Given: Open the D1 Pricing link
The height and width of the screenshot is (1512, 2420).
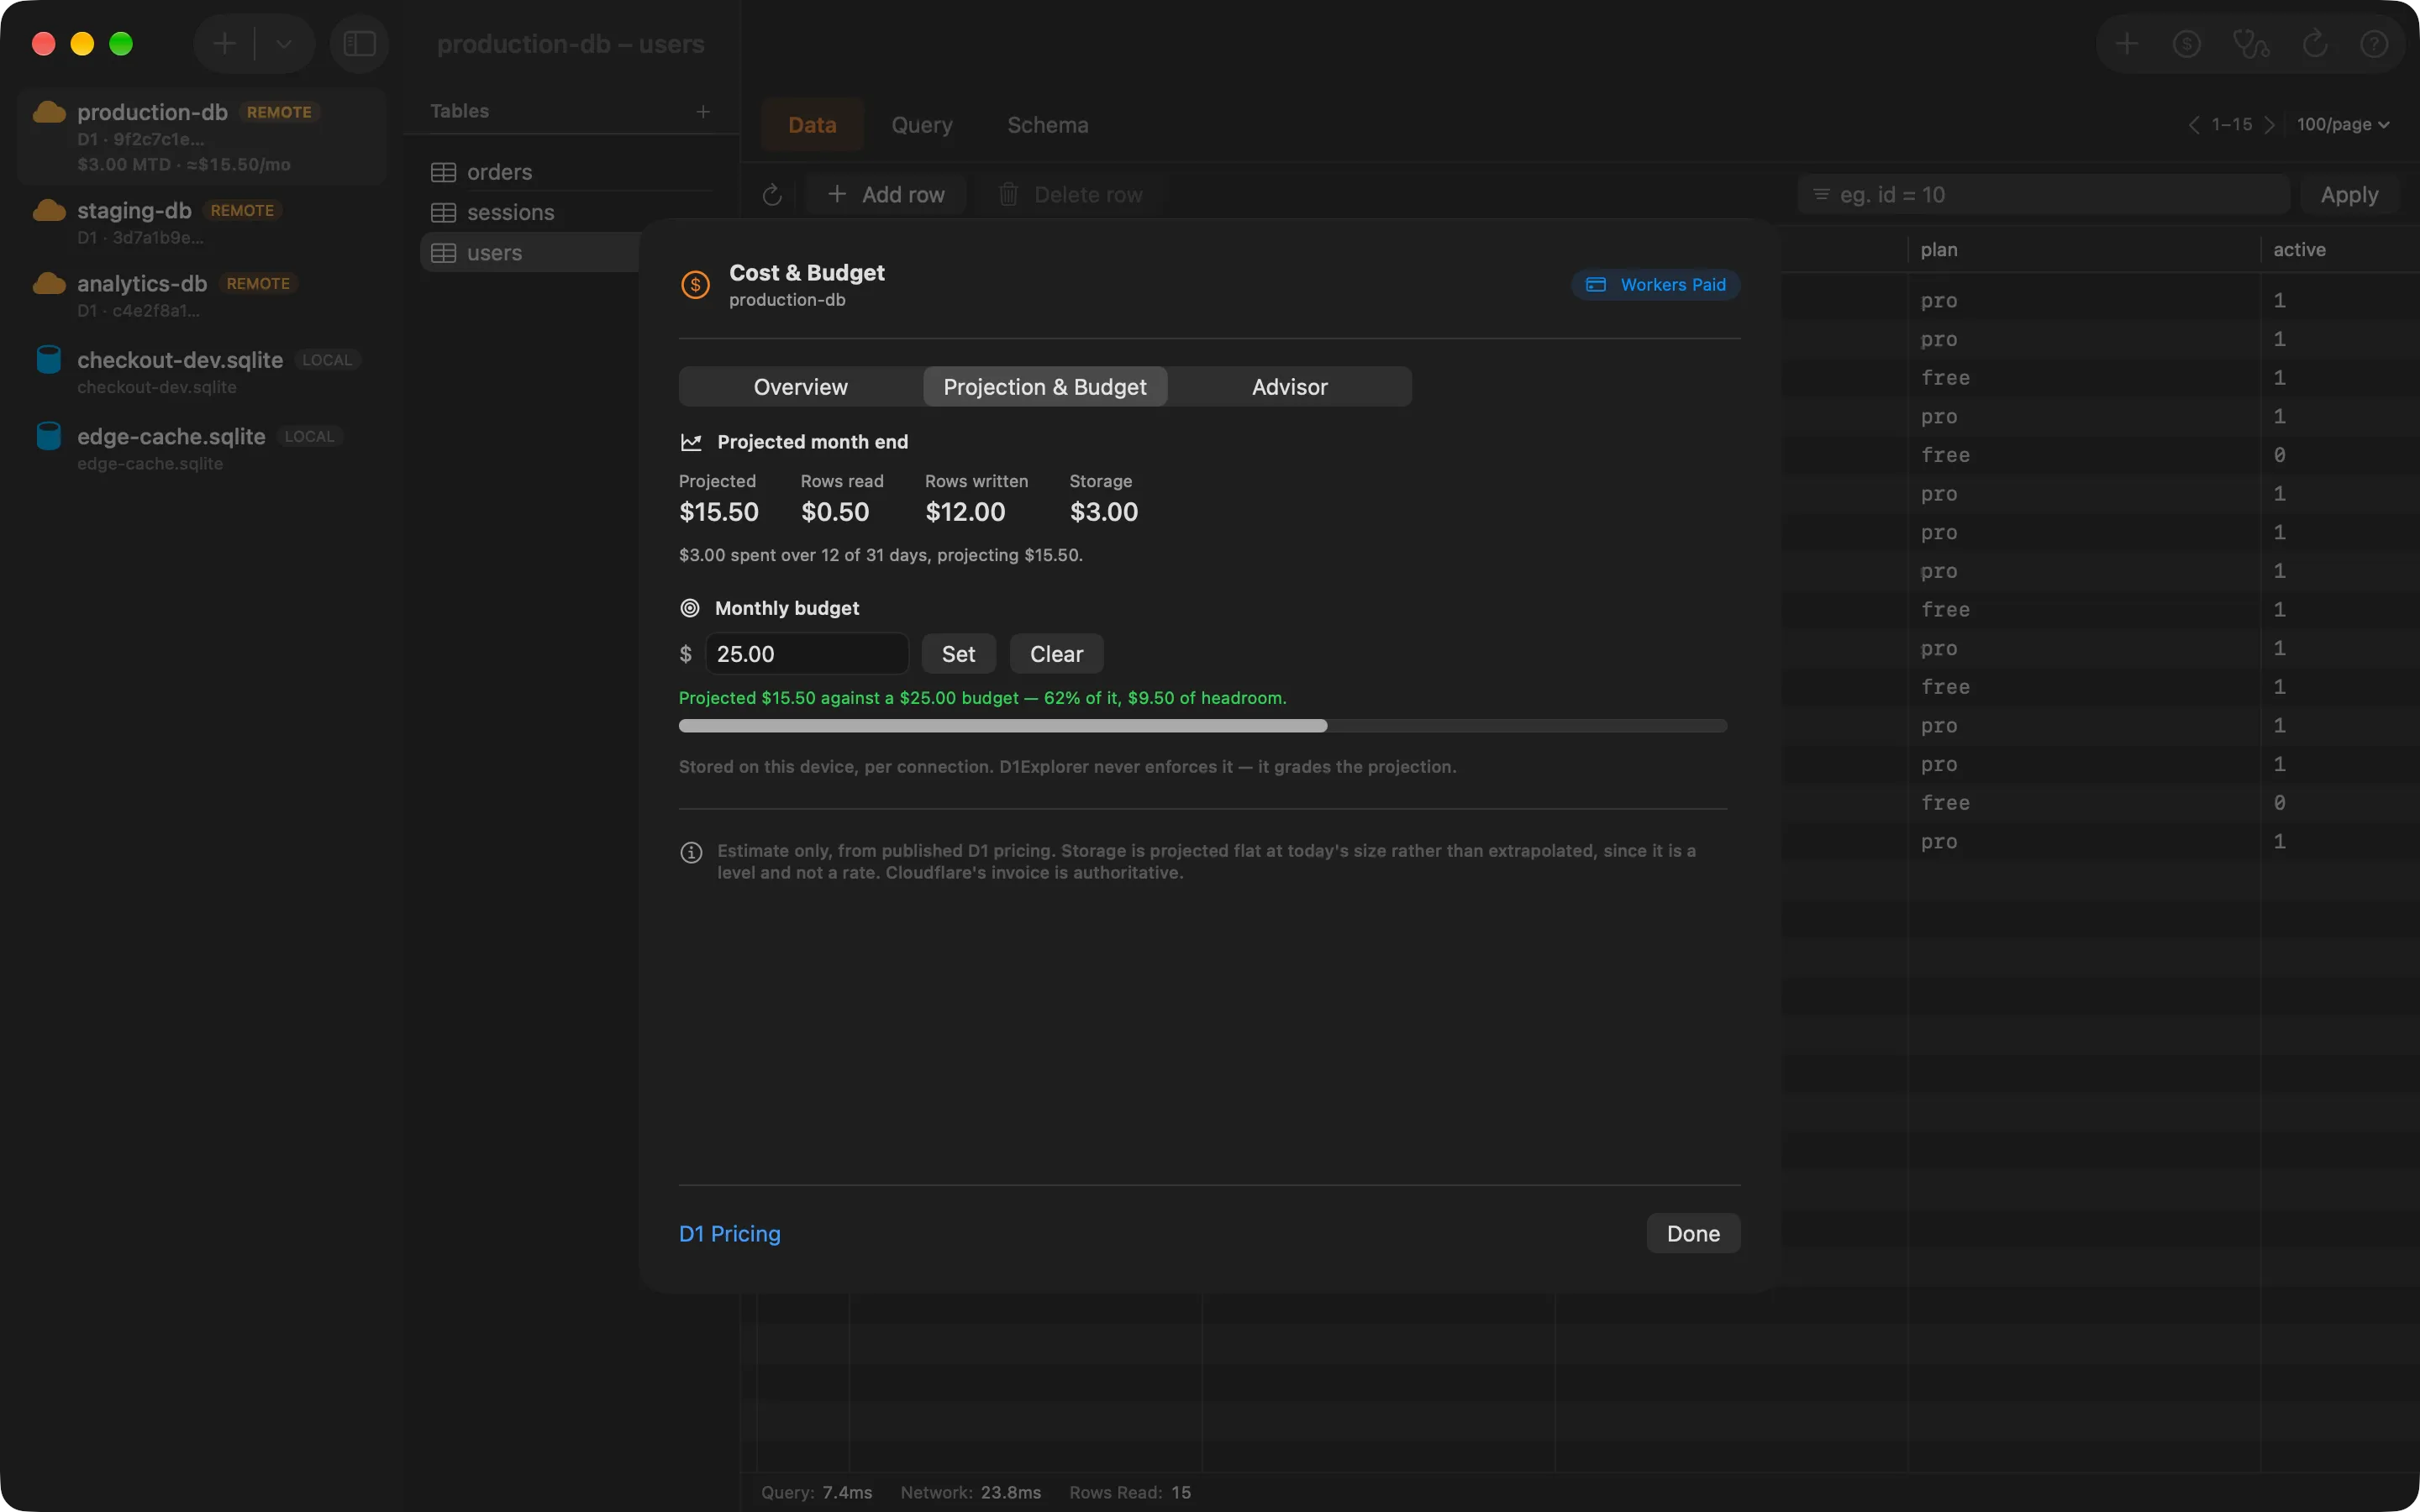Looking at the screenshot, I should pyautogui.click(x=729, y=1233).
